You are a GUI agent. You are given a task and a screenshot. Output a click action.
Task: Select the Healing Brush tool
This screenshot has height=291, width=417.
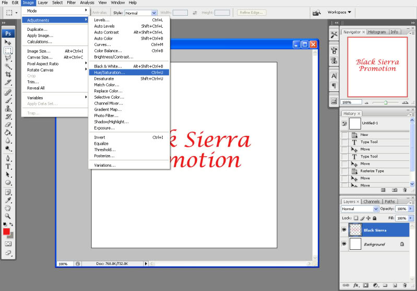click(8, 92)
